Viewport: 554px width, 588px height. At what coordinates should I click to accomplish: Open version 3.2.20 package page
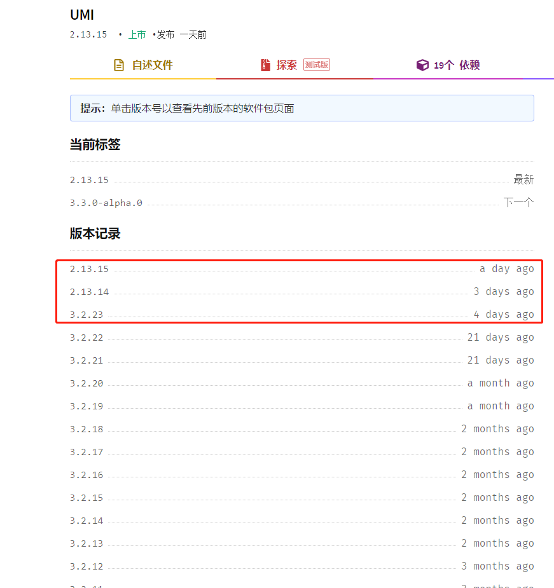87,383
